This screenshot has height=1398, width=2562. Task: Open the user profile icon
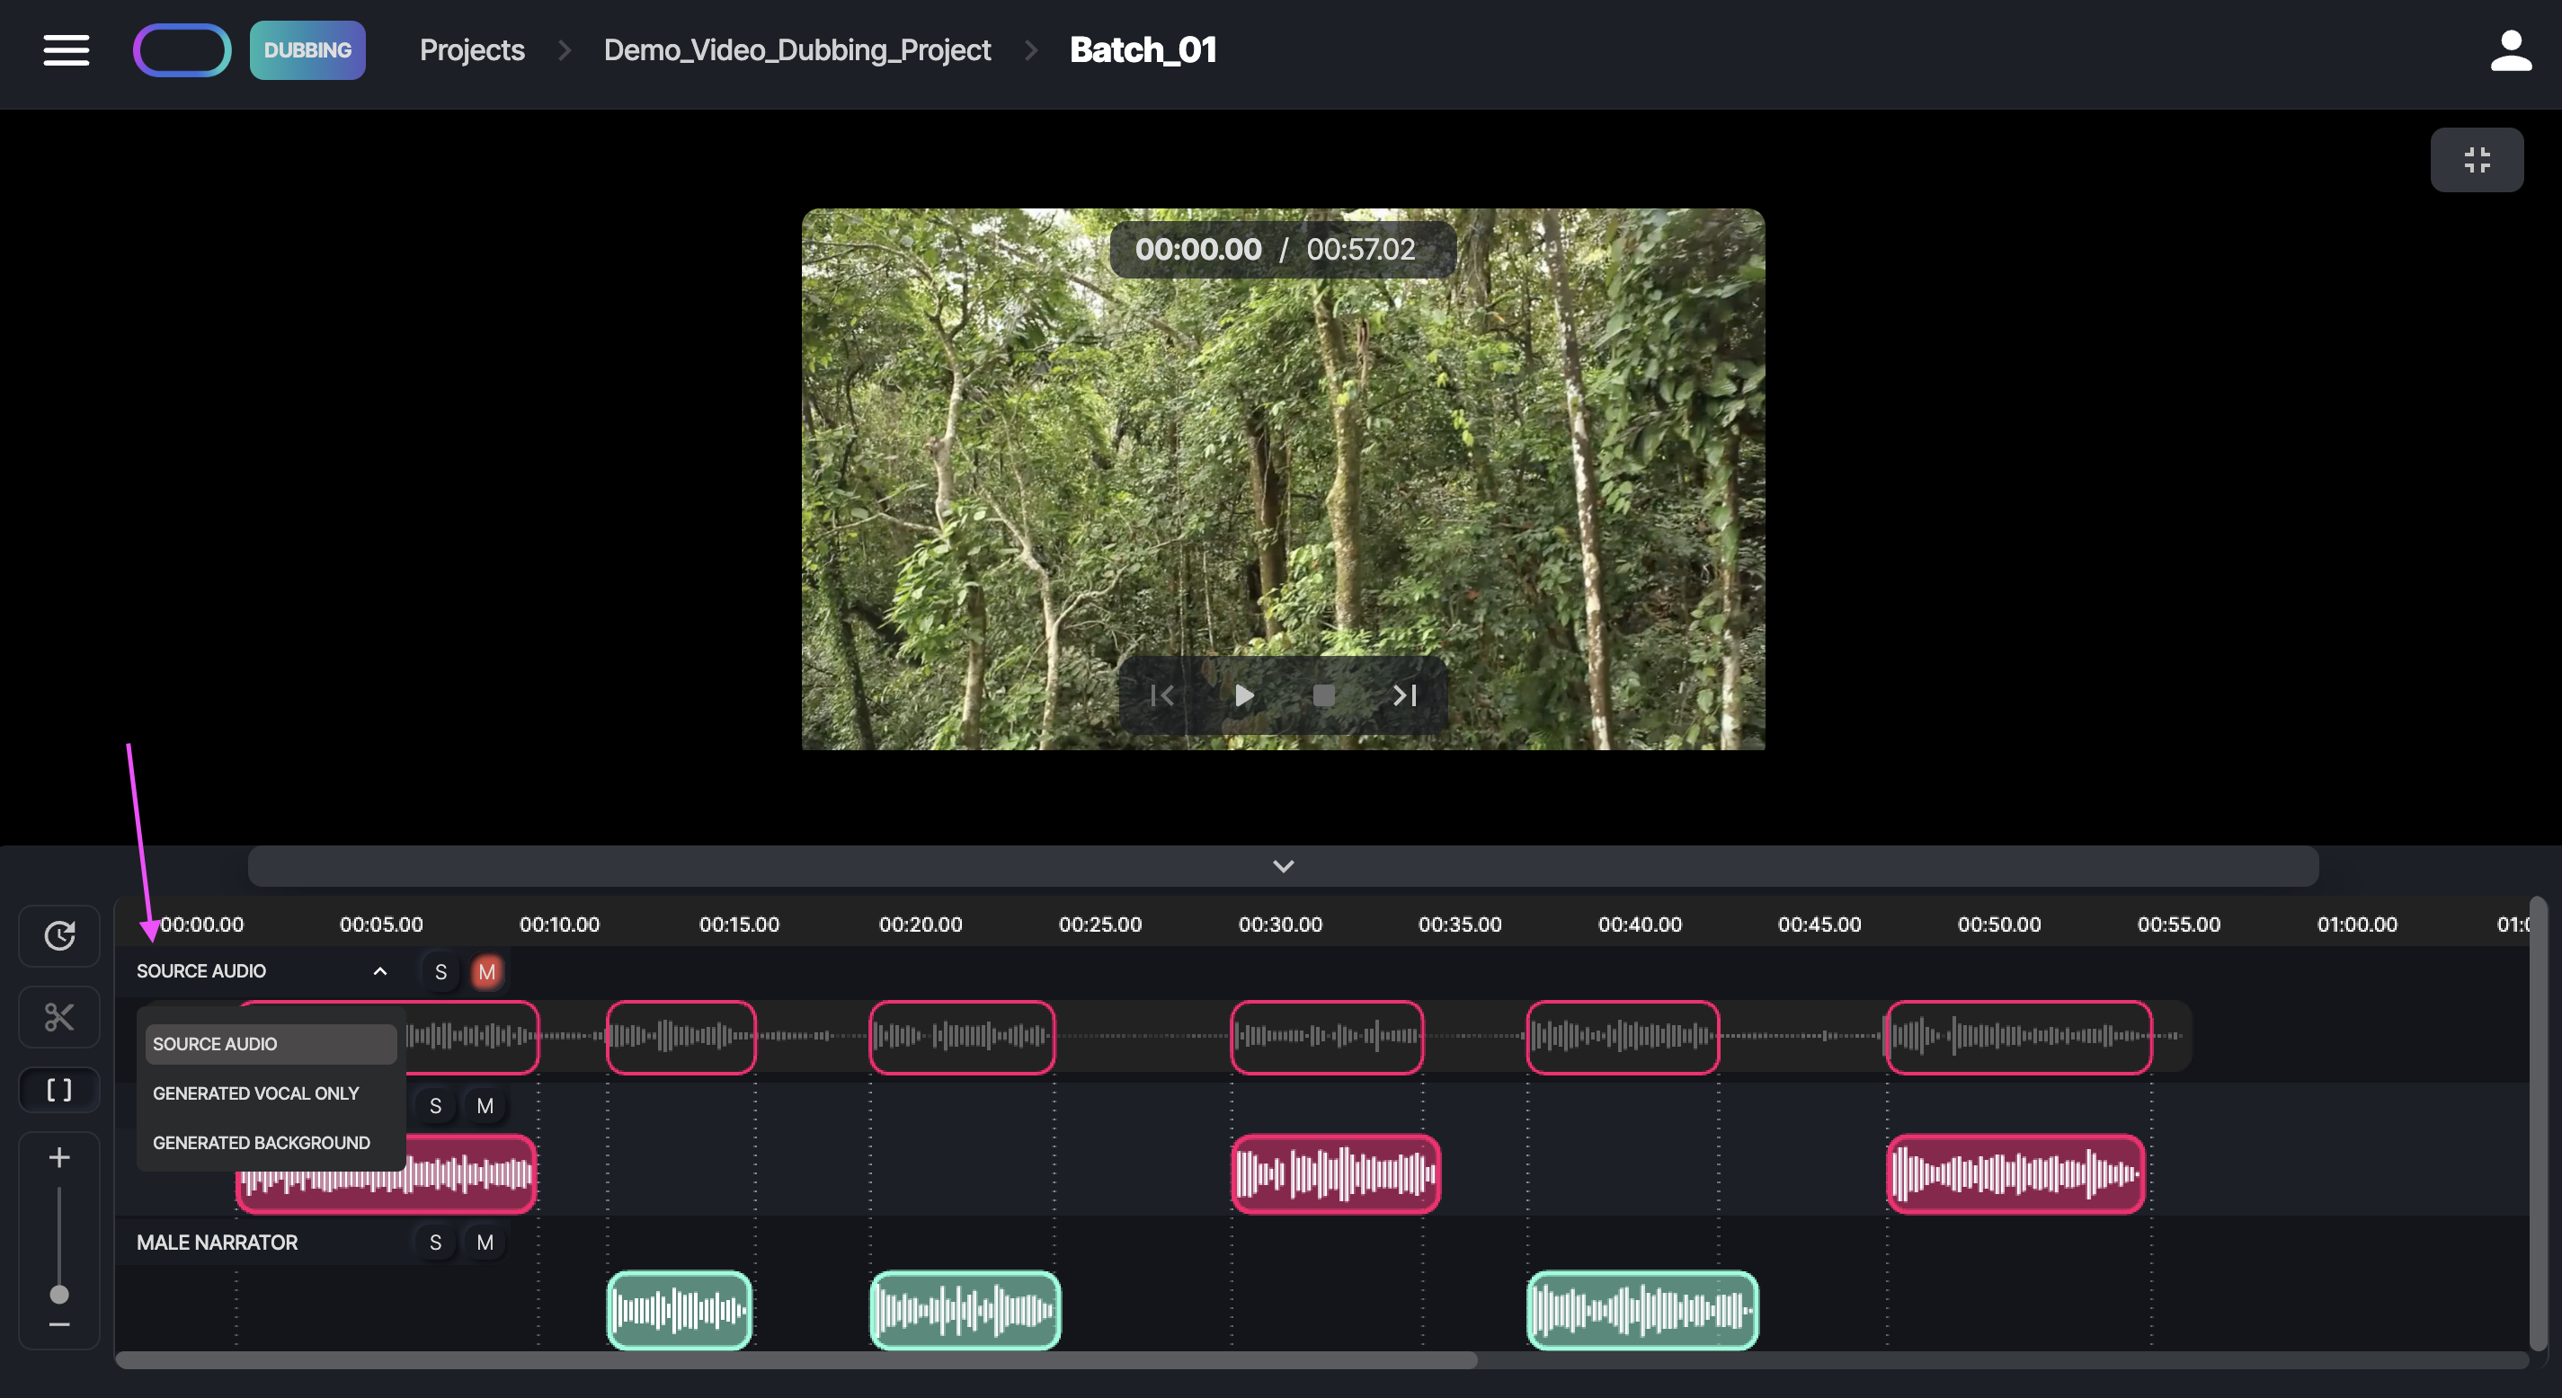pos(2510,49)
